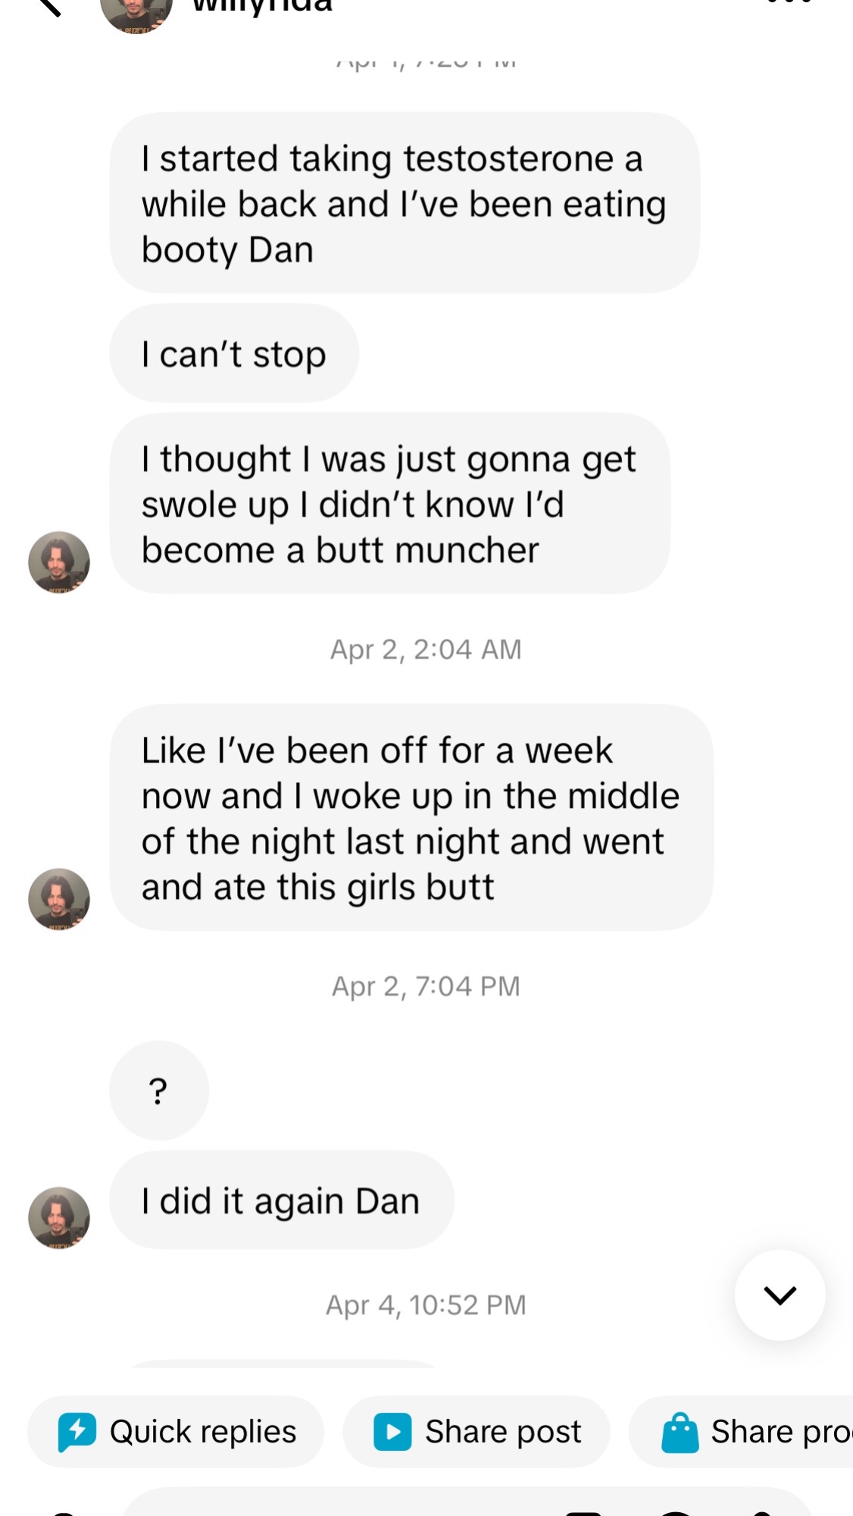The height and width of the screenshot is (1516, 853).
Task: Tap the shopping bag Share product icon
Action: 680,1432
